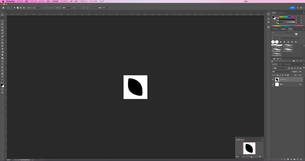Image resolution: width=305 pixels, height=161 pixels.
Task: Switch to the チャンネル tab
Action: click(x=287, y=64)
